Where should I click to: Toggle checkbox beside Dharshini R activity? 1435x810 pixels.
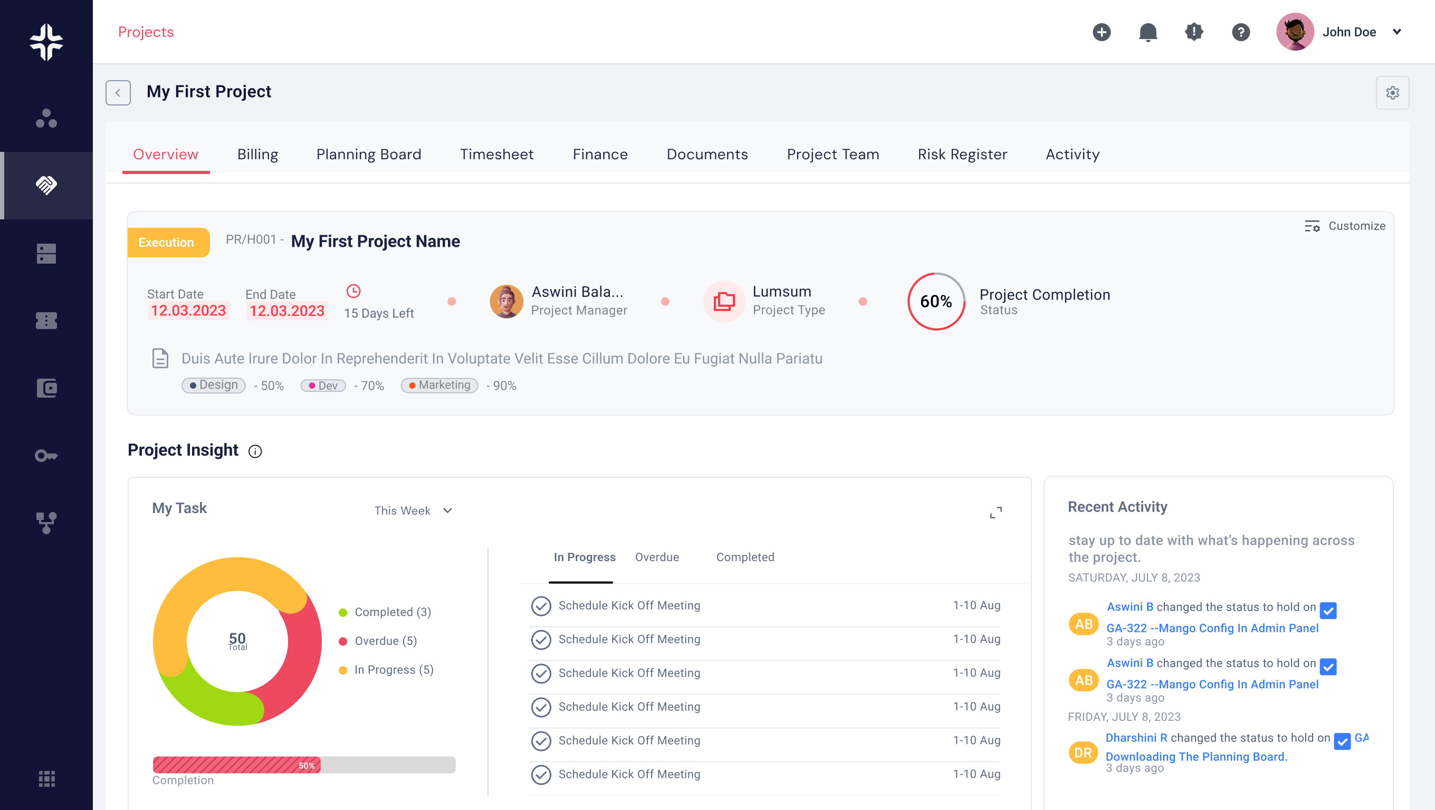[1342, 741]
